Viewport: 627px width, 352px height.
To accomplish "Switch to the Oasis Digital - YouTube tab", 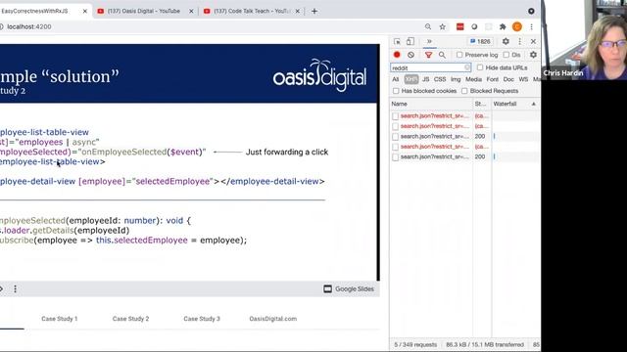I will tap(143, 11).
